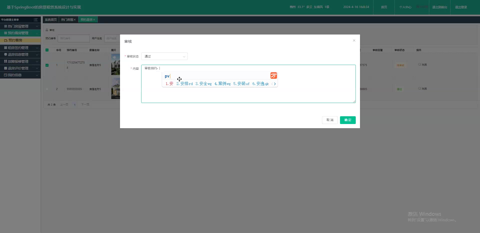This screenshot has height=233, width=480.
Task: Click the textarea resize handle corner
Action: tap(354, 101)
